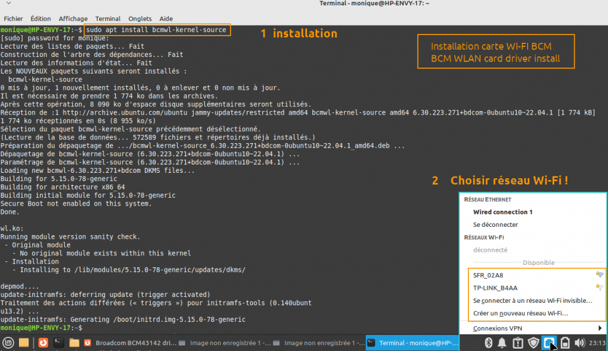Viewport: 608px width, 351px height.
Task: Open the Fichier menu
Action: pyautogui.click(x=13, y=18)
